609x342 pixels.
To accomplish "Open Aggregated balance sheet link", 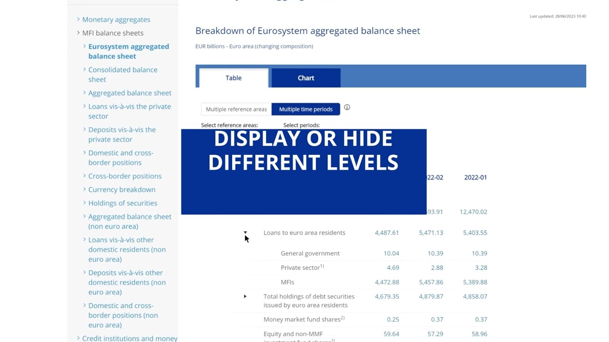I will point(130,93).
